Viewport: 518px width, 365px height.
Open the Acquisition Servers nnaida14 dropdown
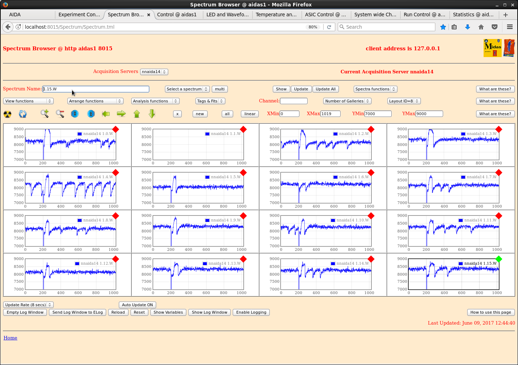154,72
